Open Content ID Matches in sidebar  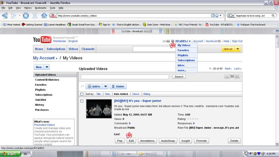pos(47,80)
